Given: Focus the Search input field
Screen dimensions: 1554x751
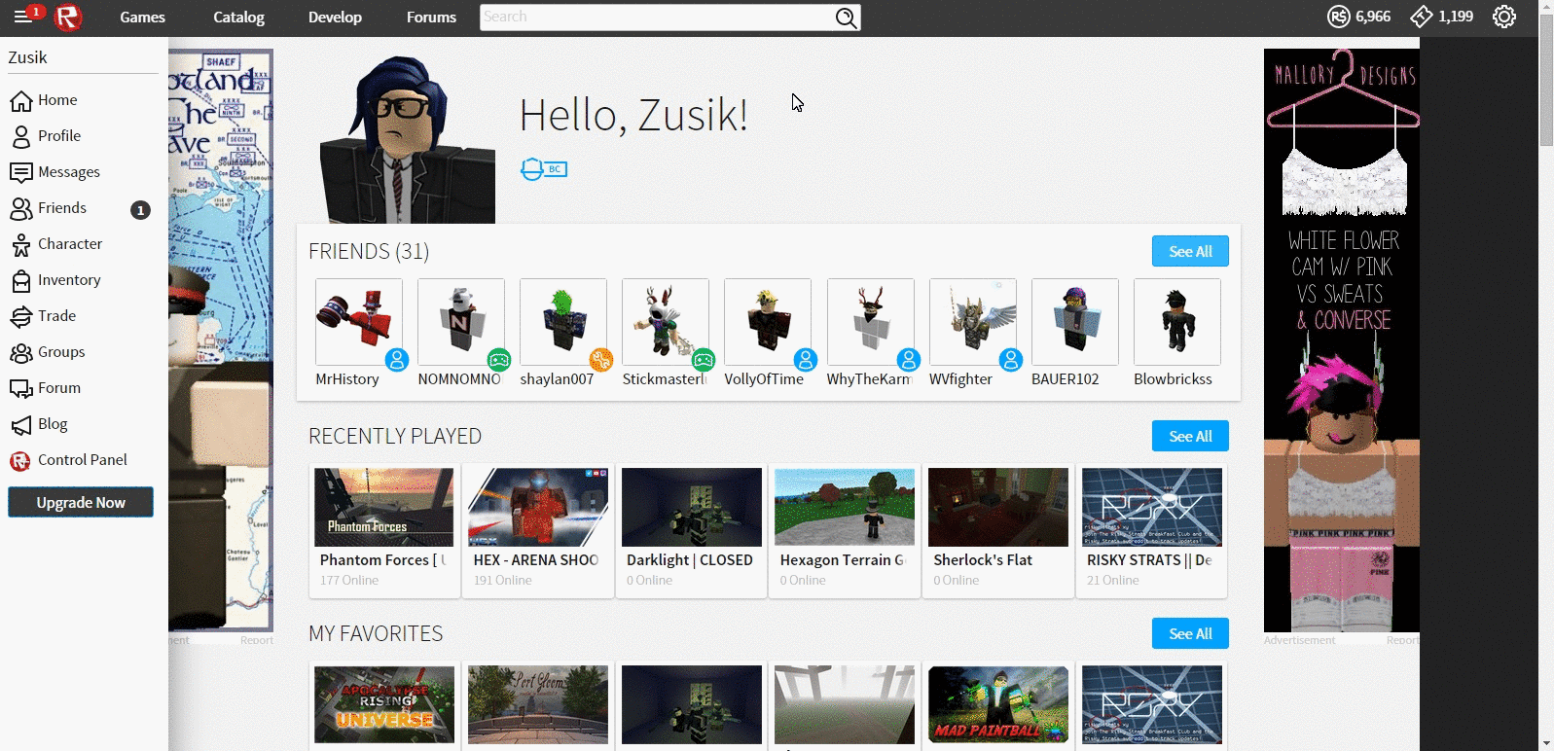Looking at the screenshot, I should (x=657, y=18).
